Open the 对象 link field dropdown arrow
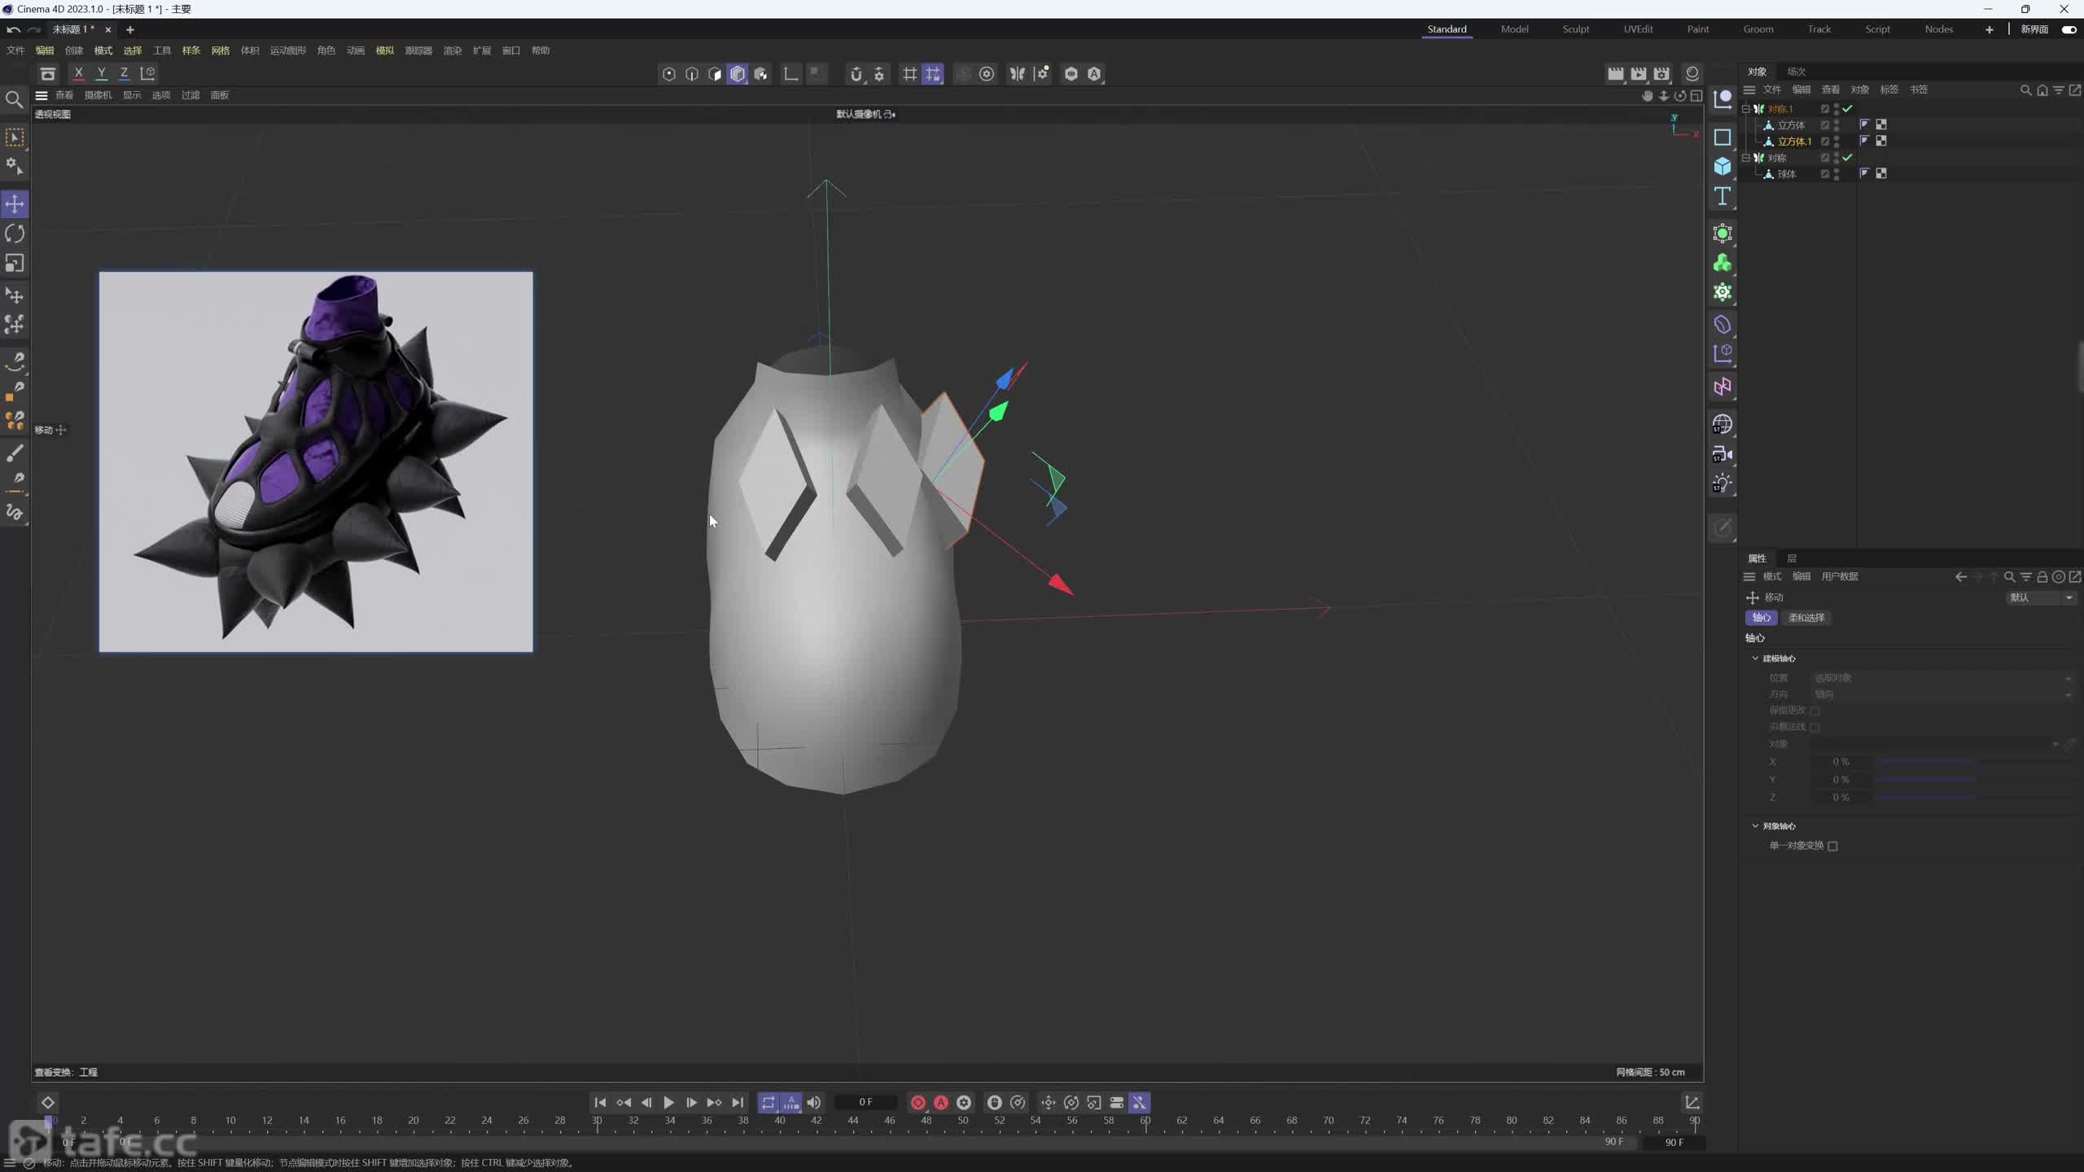 pos(2056,744)
